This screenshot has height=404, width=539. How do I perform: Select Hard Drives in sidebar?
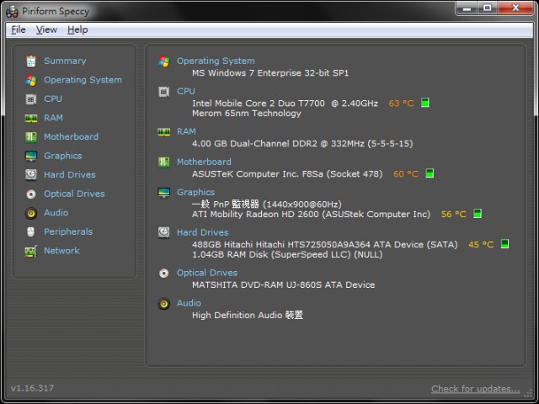point(70,175)
